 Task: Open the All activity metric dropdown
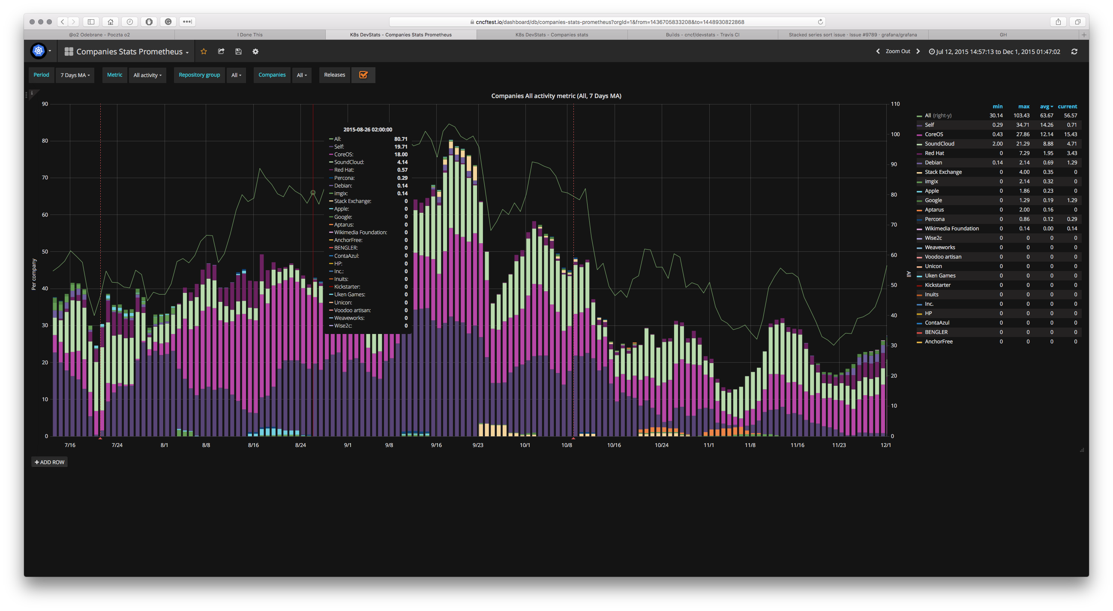[x=147, y=75]
